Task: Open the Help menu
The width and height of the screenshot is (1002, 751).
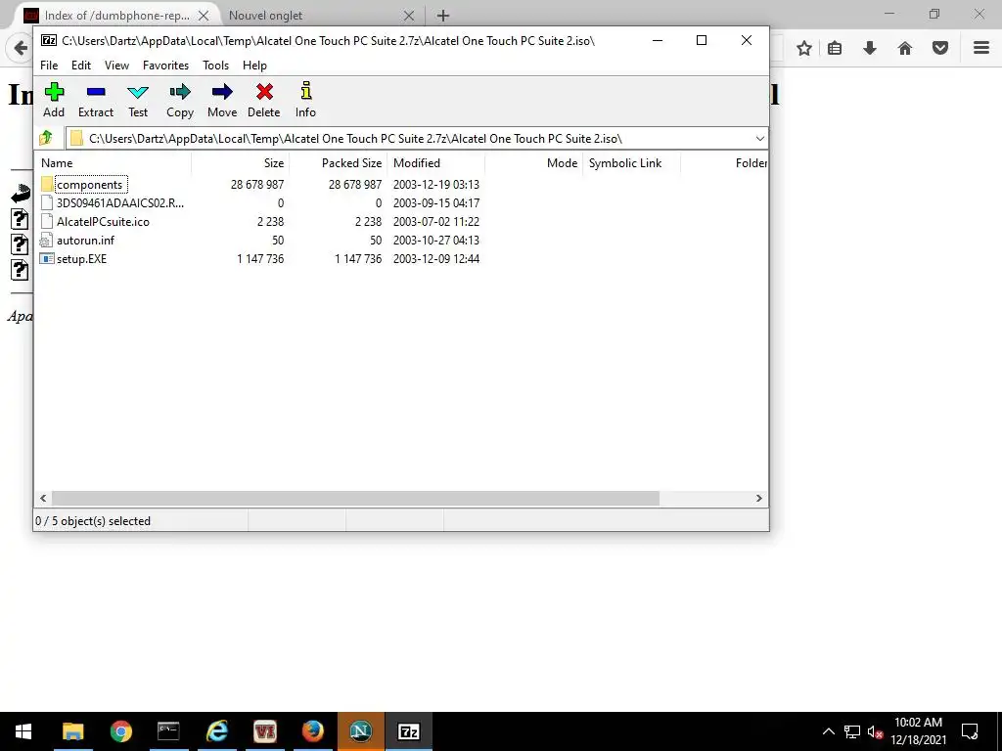Action: pyautogui.click(x=254, y=66)
